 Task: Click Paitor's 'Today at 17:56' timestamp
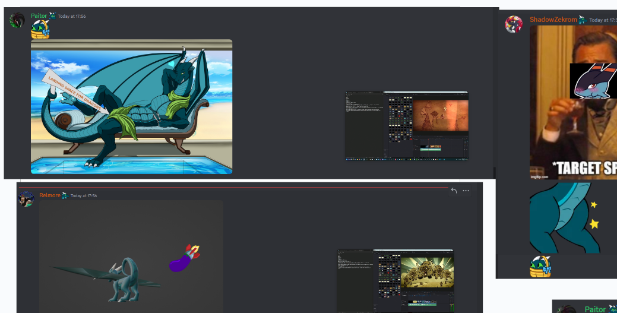click(x=72, y=16)
